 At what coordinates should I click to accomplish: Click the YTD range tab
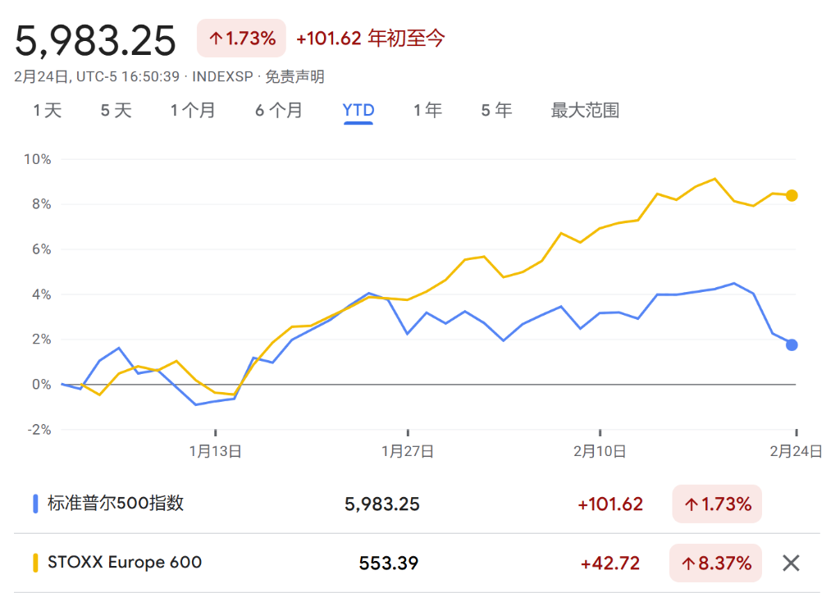[358, 110]
